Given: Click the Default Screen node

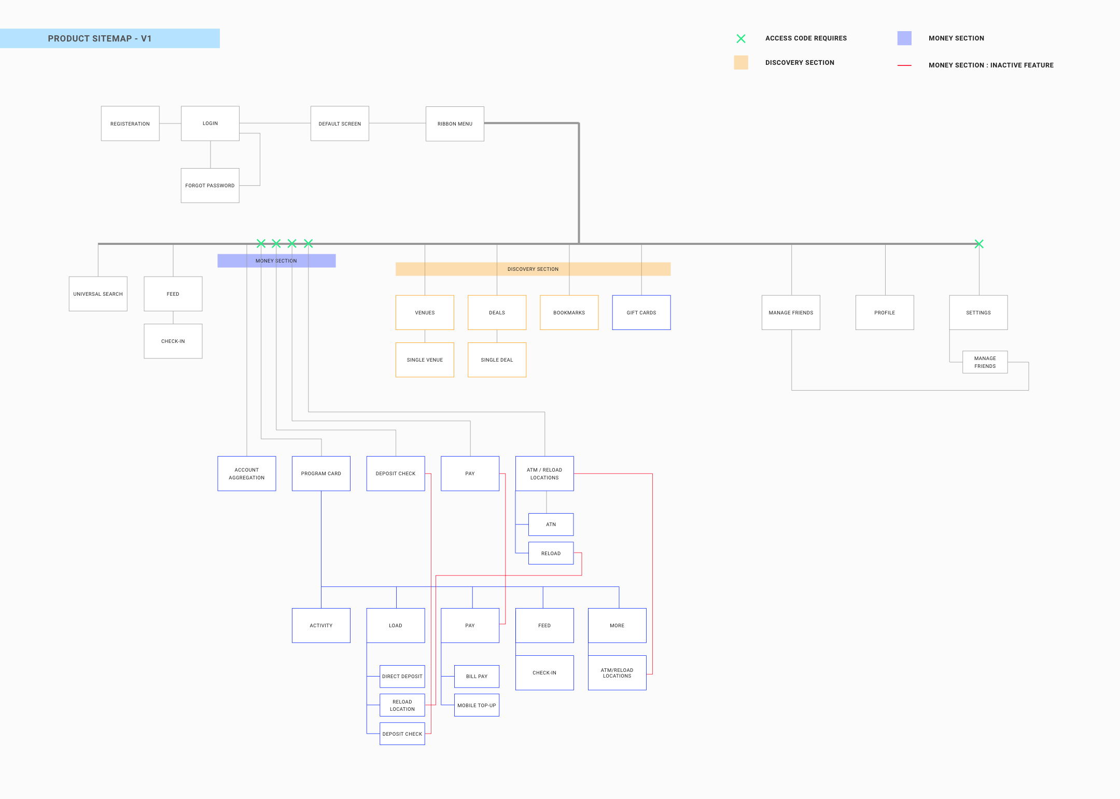Looking at the screenshot, I should point(340,124).
